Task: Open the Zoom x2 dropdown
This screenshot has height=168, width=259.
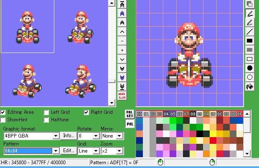Action: [119, 151]
